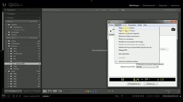This screenshot has height=102, width=183.
Task: Click plus icon in Dossiers panel header
Action: point(39,18)
